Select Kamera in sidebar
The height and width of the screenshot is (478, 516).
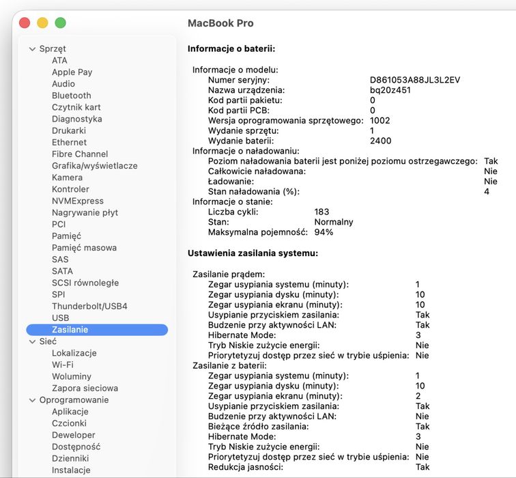pos(67,178)
